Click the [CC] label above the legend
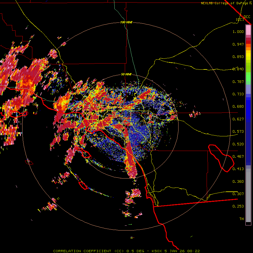This screenshot has height=253, width=253. click(240, 19)
